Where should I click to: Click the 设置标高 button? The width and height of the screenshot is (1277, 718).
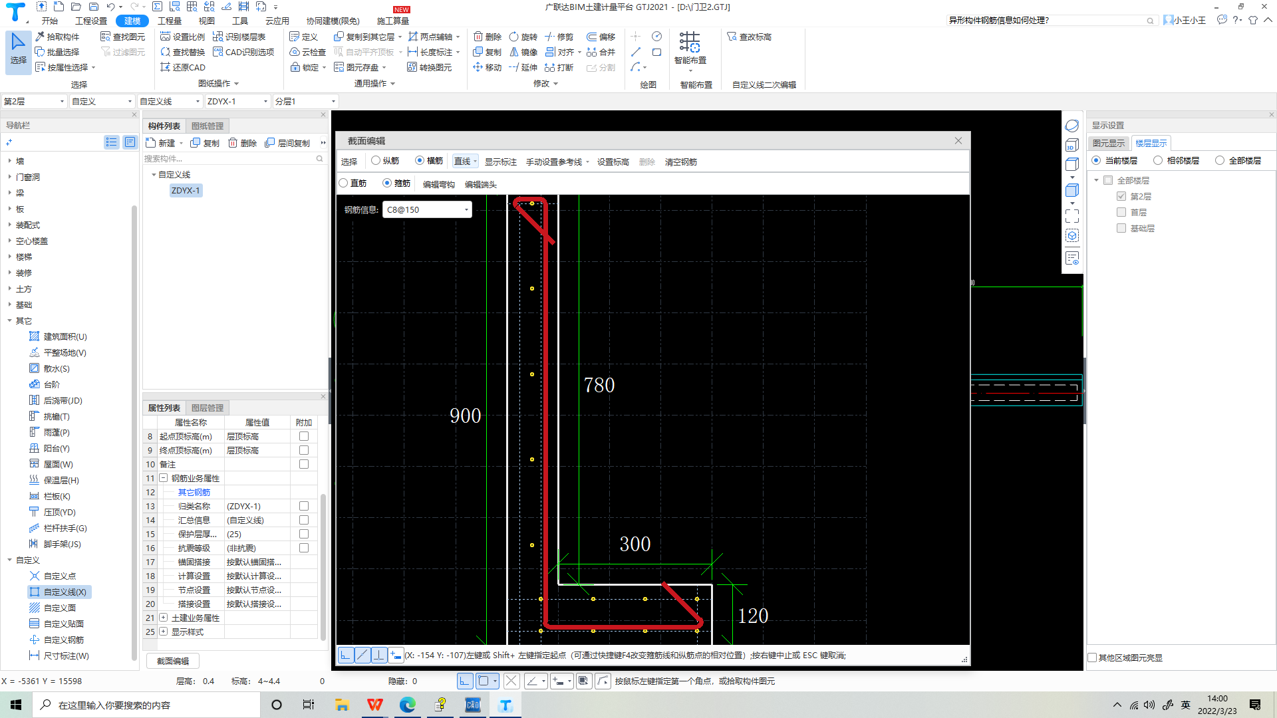tap(613, 162)
